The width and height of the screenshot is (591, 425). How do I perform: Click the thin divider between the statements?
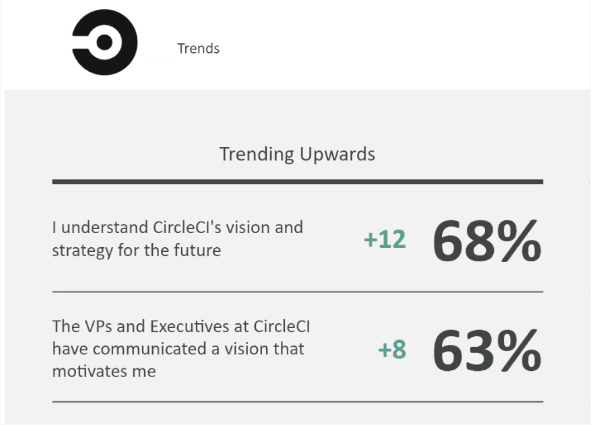tap(298, 292)
